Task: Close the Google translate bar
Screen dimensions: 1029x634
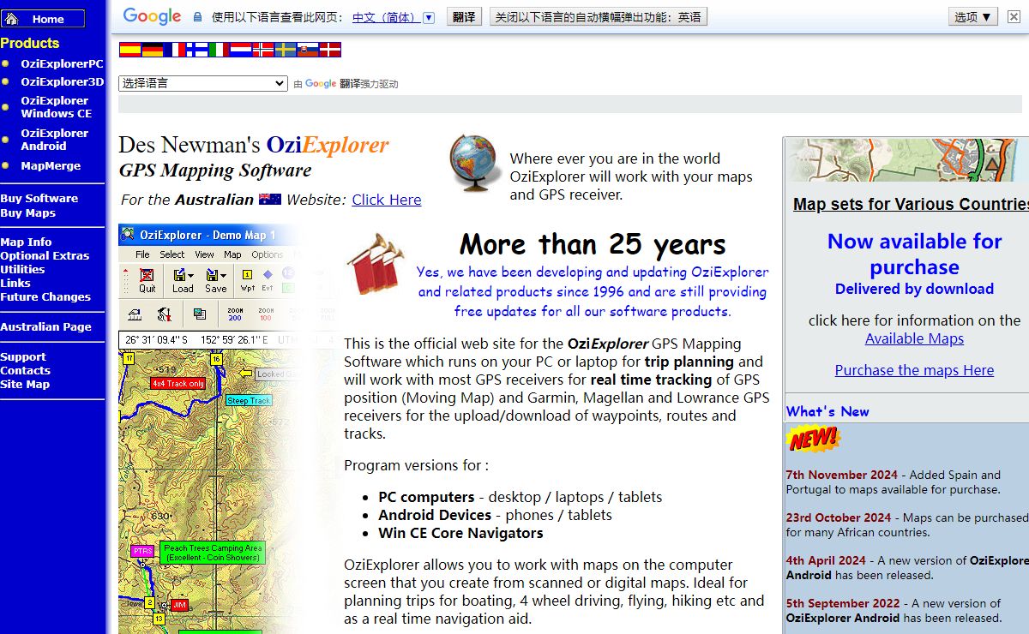Action: [1013, 16]
